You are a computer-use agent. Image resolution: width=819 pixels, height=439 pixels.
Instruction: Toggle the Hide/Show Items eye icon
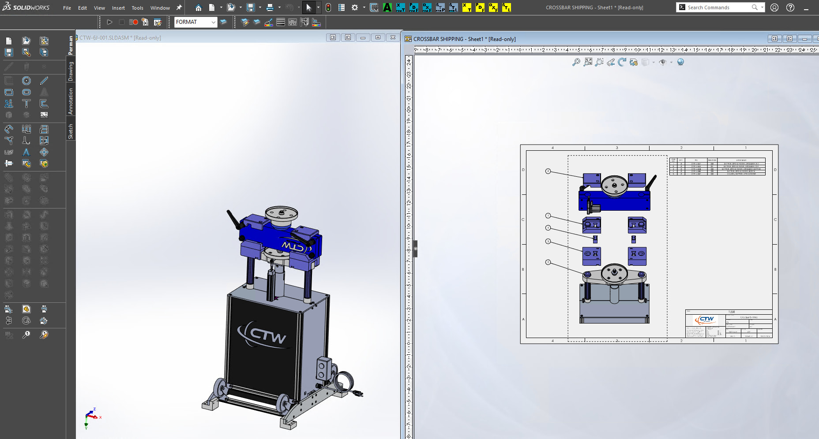662,62
